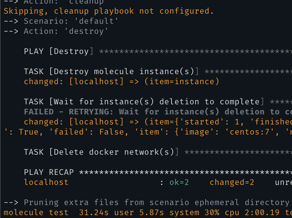
Task: Click the 'Pruning extra files' line
Action: point(147,203)
